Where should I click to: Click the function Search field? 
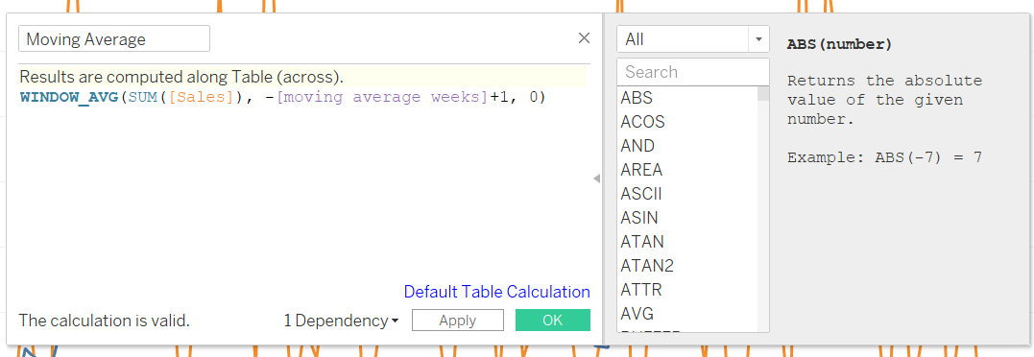[693, 72]
